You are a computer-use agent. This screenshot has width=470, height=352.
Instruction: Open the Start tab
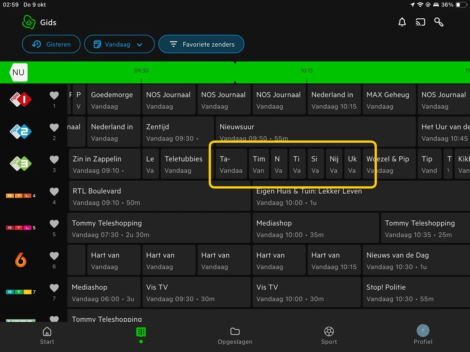point(47,336)
